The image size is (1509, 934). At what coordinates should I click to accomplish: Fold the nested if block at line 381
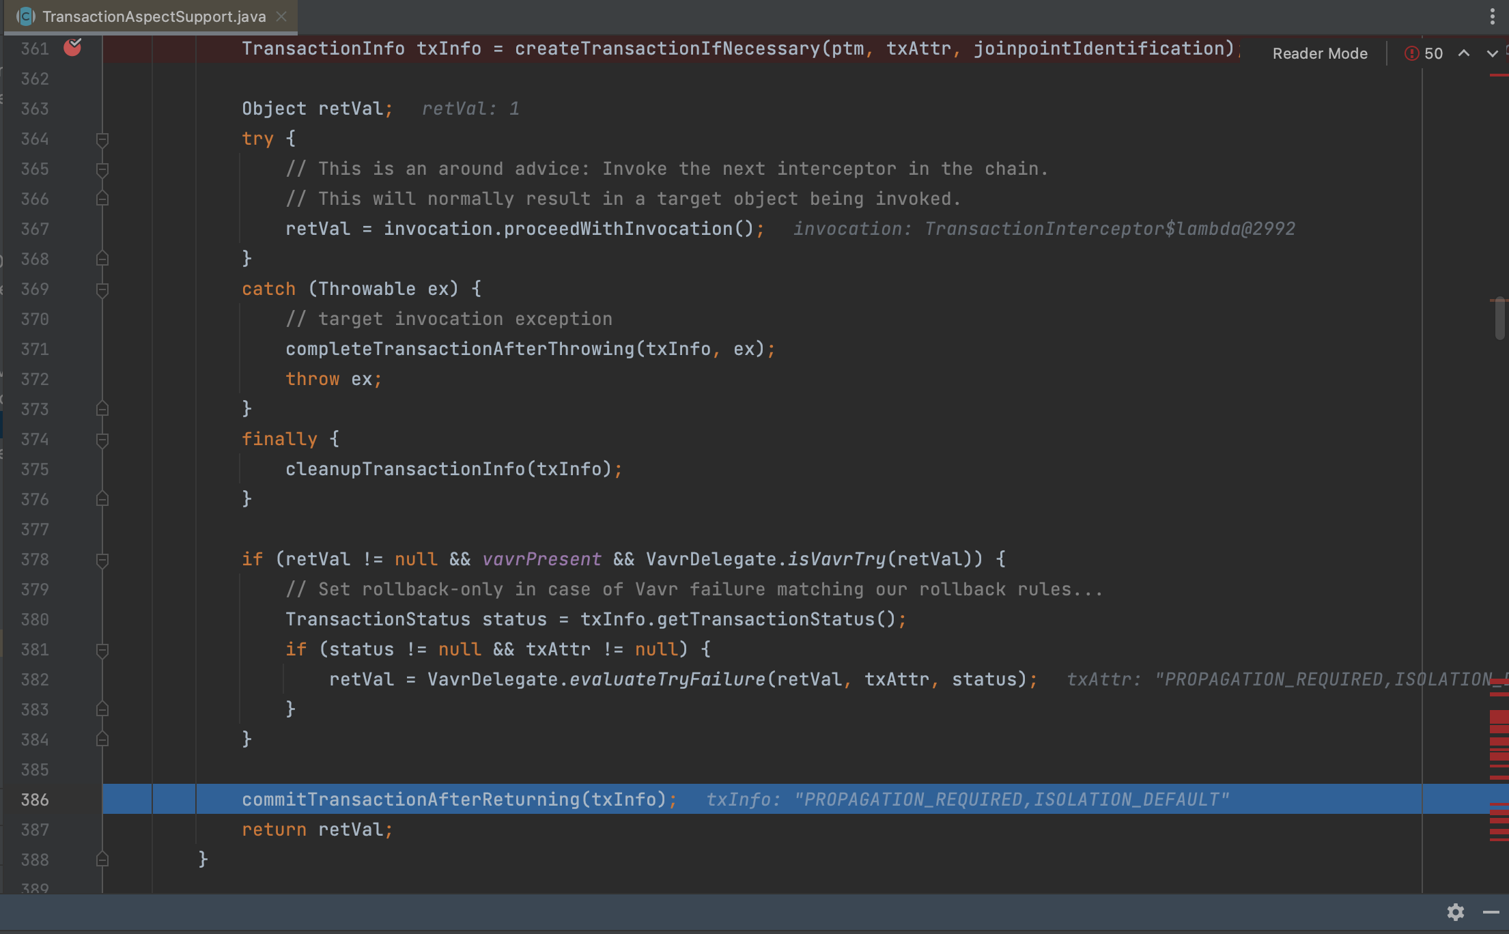point(102,650)
